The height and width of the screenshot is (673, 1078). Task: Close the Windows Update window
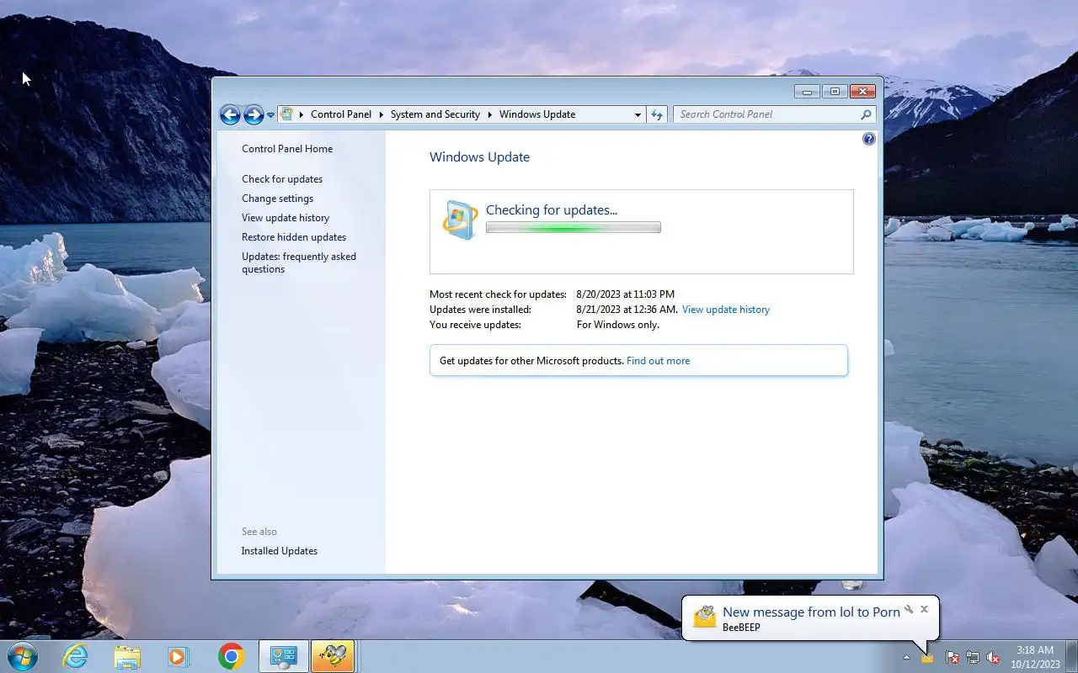tap(862, 91)
